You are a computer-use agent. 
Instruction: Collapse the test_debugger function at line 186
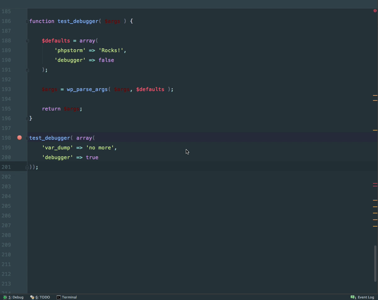tap(27, 21)
